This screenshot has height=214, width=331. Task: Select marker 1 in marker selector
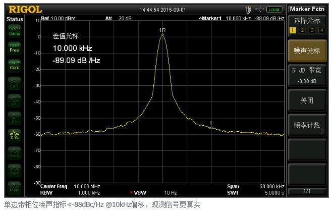point(293,30)
